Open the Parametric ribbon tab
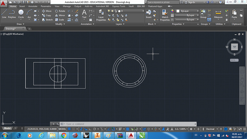This screenshot has width=247, height=139. pyautogui.click(x=46, y=6)
